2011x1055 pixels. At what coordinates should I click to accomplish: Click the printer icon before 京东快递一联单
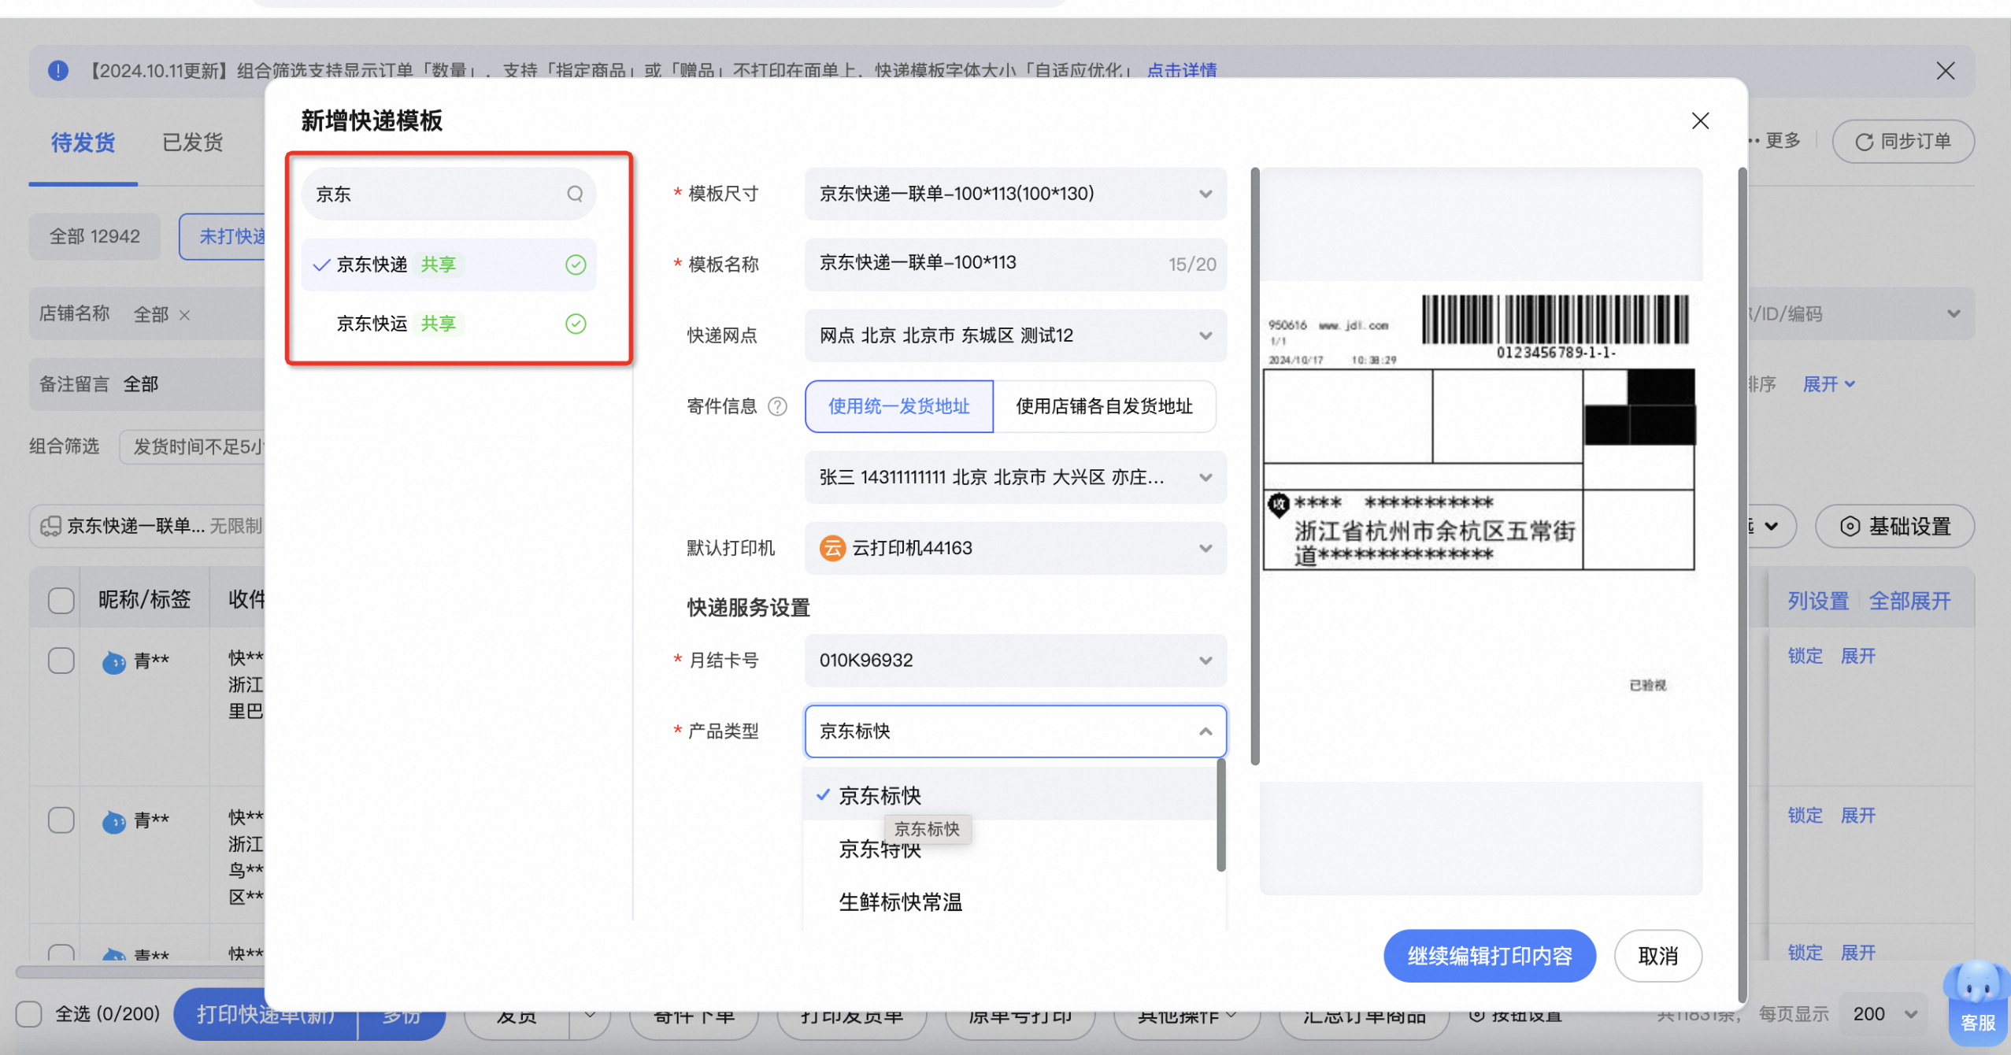click(50, 526)
